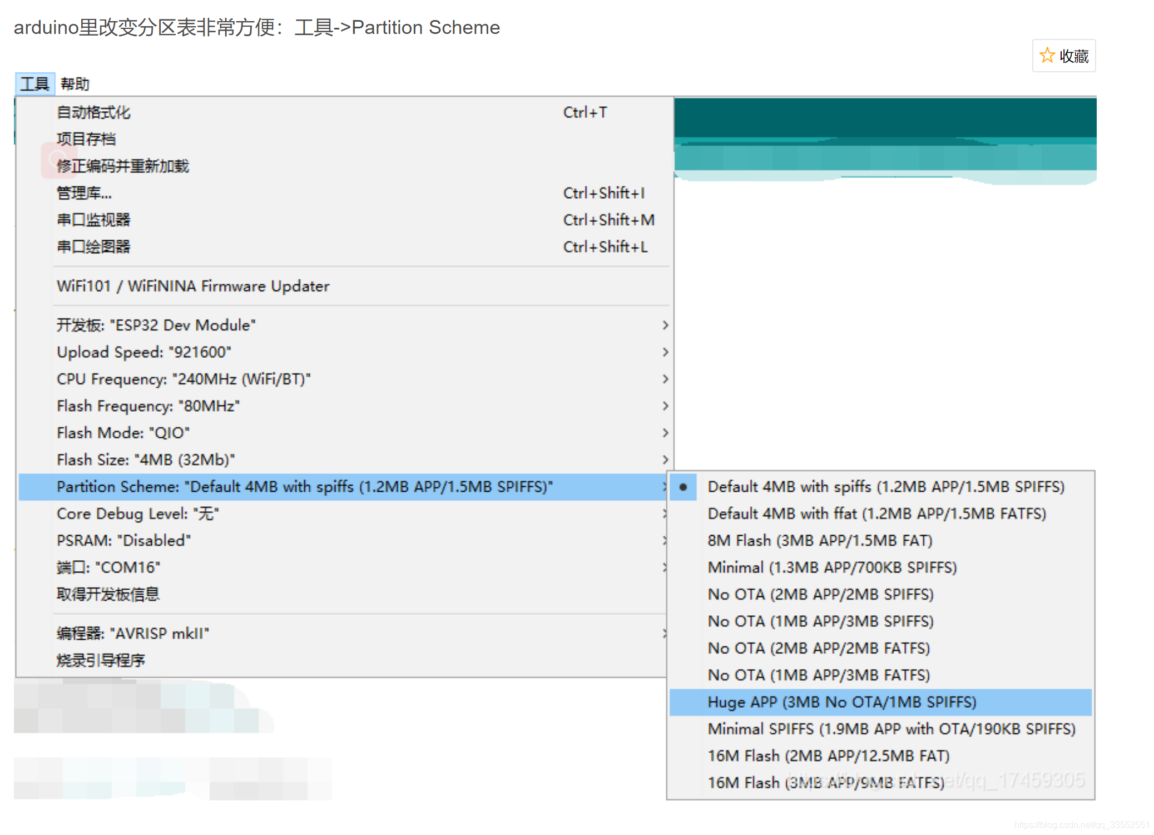Select Default 4MB with spiffs option
The image size is (1154, 835).
pos(885,487)
